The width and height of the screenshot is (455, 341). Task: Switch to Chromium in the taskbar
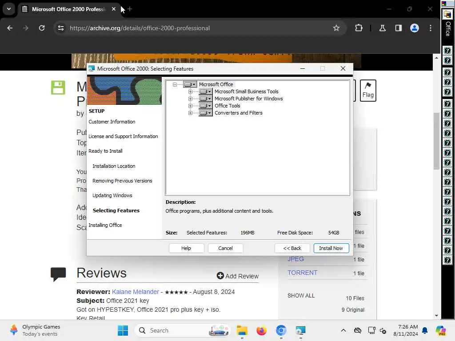pyautogui.click(x=281, y=330)
